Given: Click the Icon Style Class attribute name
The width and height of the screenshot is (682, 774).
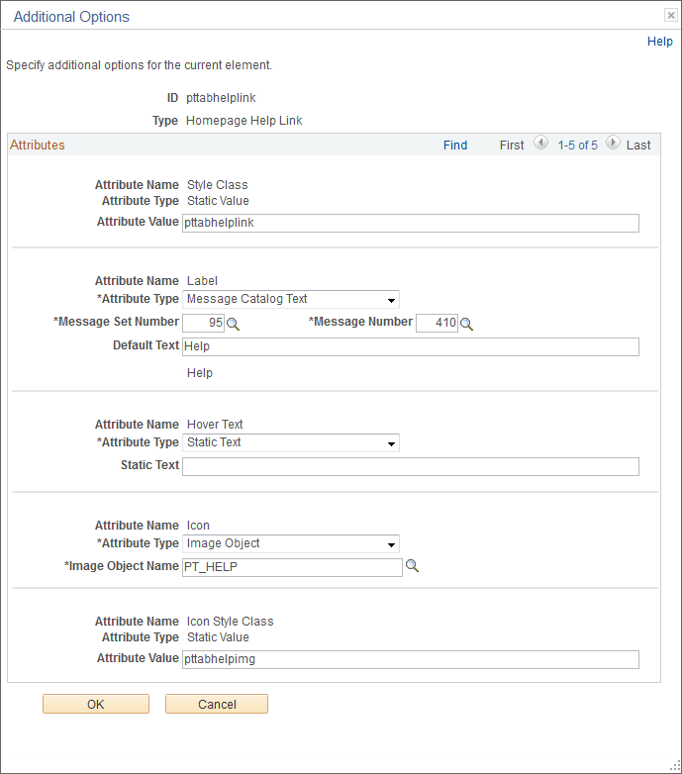Looking at the screenshot, I should coord(230,622).
